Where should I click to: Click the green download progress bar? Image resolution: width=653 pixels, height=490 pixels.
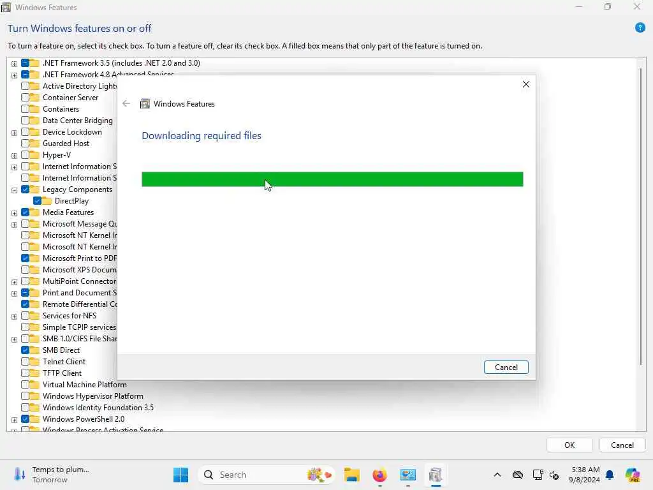(332, 179)
